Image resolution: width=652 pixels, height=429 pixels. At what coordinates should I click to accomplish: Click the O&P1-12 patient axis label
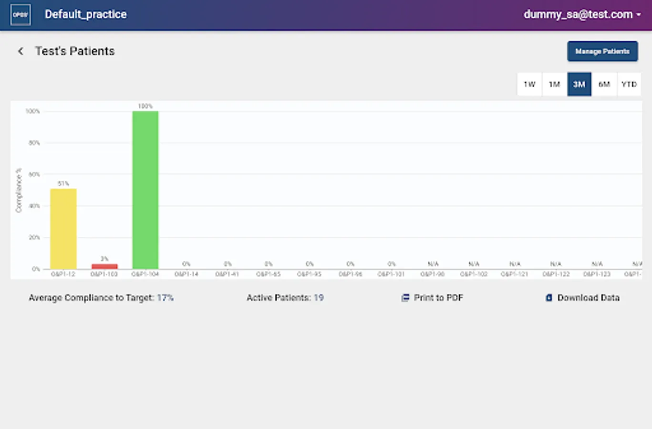[x=63, y=274]
